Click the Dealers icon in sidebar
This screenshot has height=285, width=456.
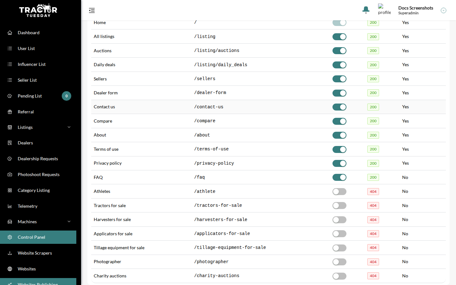pos(10,143)
